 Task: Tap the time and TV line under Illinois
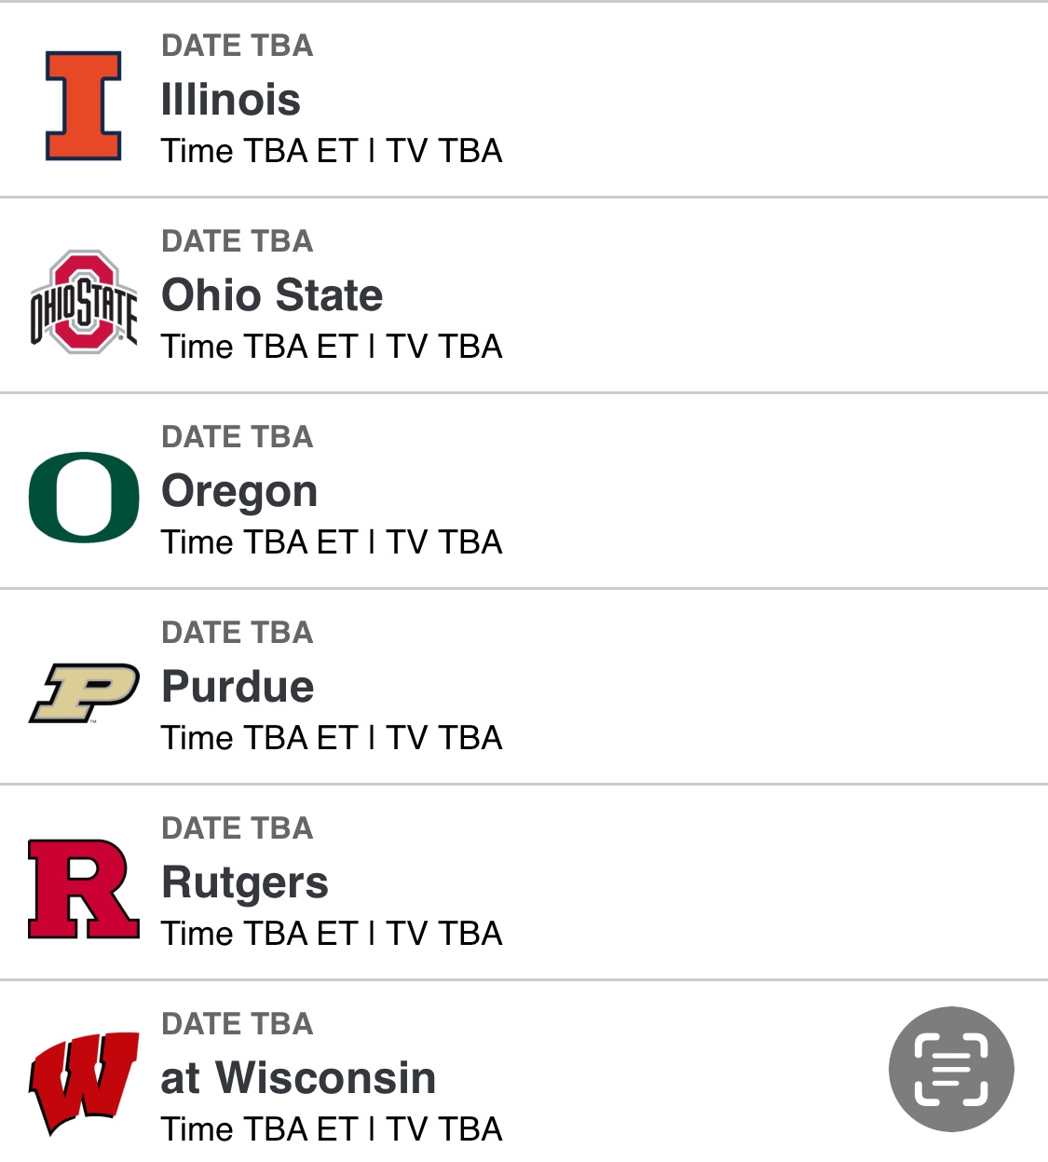pyautogui.click(x=332, y=151)
